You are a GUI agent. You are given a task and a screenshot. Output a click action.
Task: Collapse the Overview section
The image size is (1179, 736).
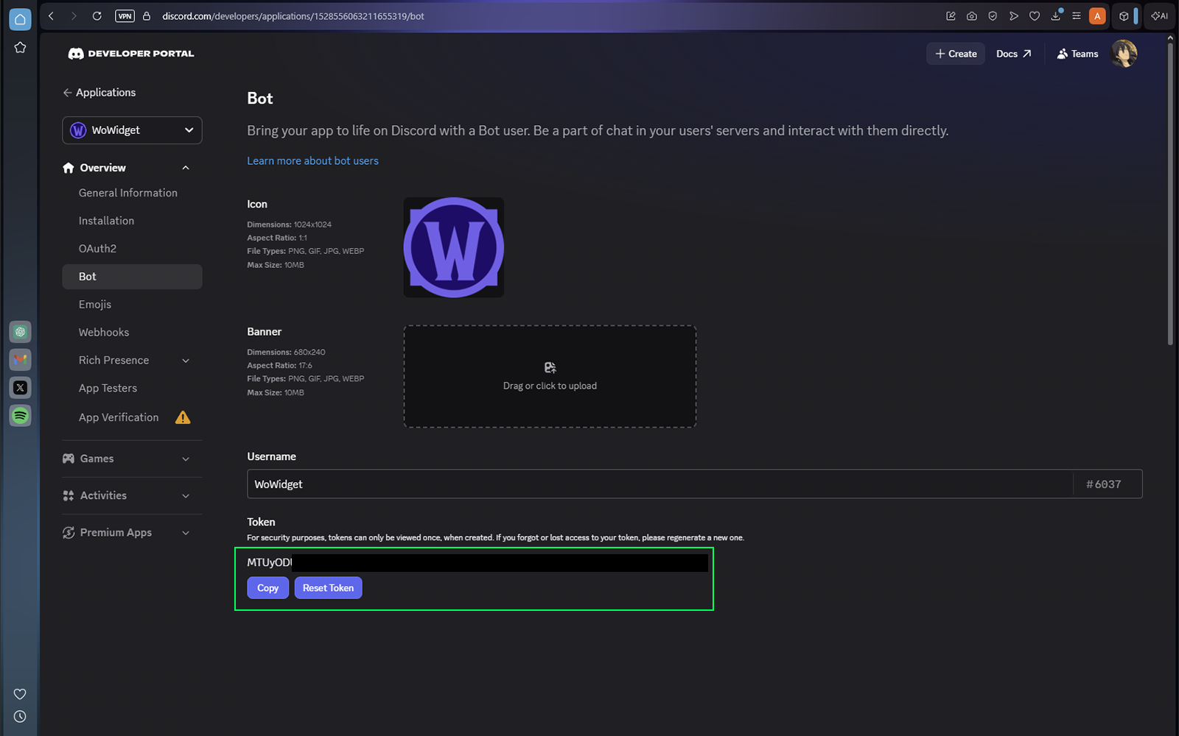(186, 168)
